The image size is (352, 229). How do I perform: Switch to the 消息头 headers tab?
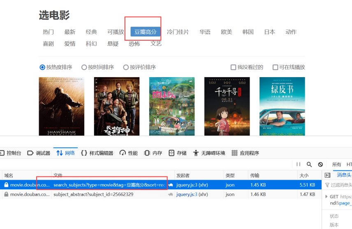click(x=344, y=175)
